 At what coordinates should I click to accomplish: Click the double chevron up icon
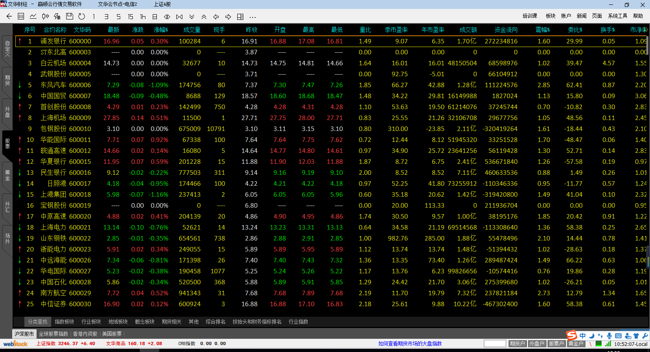click(x=204, y=17)
